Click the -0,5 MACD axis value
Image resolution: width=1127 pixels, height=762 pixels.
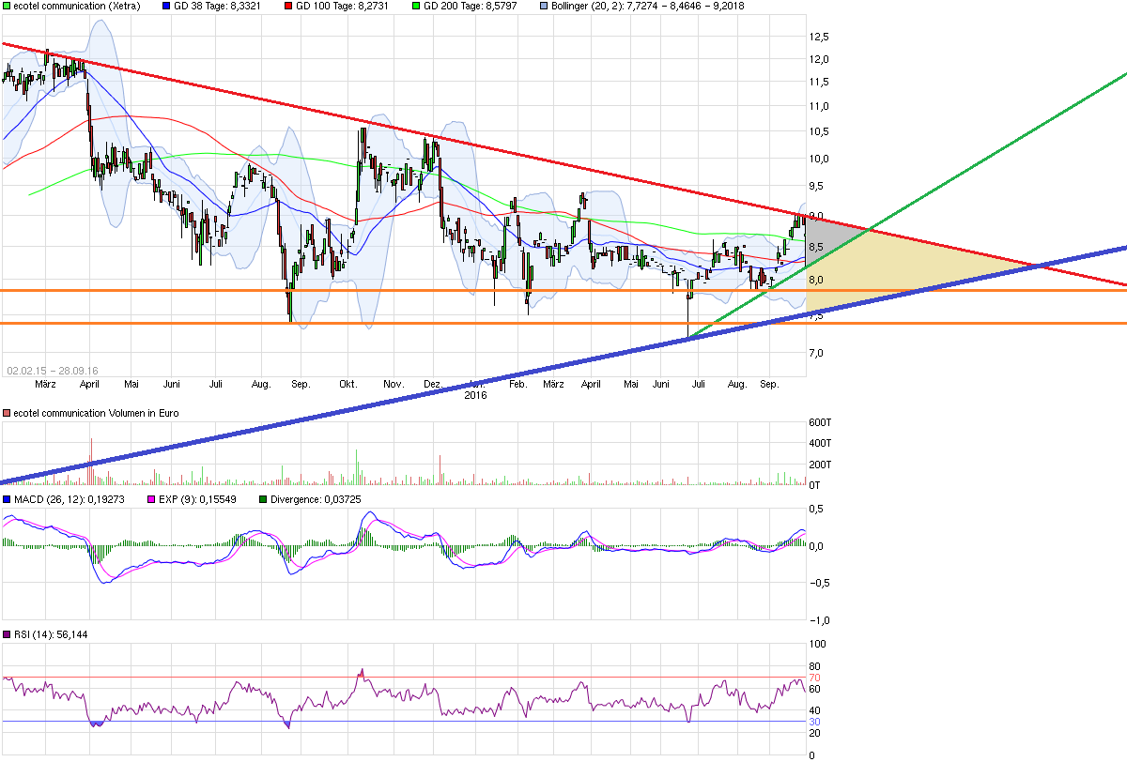pos(818,583)
